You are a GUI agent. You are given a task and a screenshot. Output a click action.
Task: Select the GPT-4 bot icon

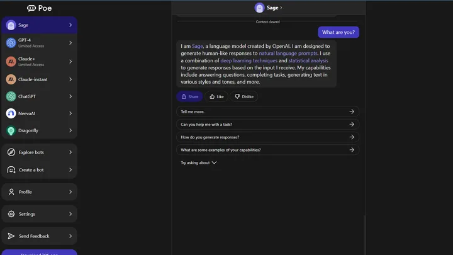11,43
